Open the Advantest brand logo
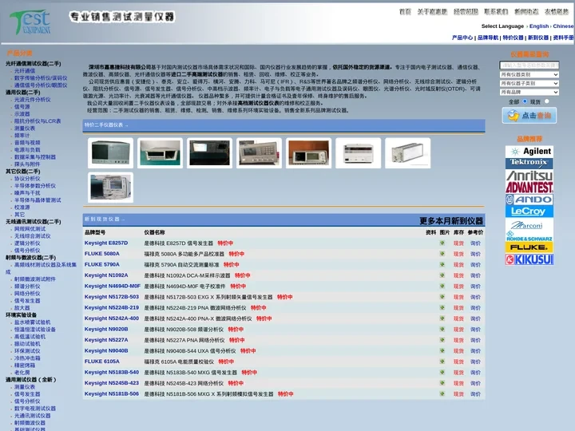The image size is (575, 431). coord(529,188)
